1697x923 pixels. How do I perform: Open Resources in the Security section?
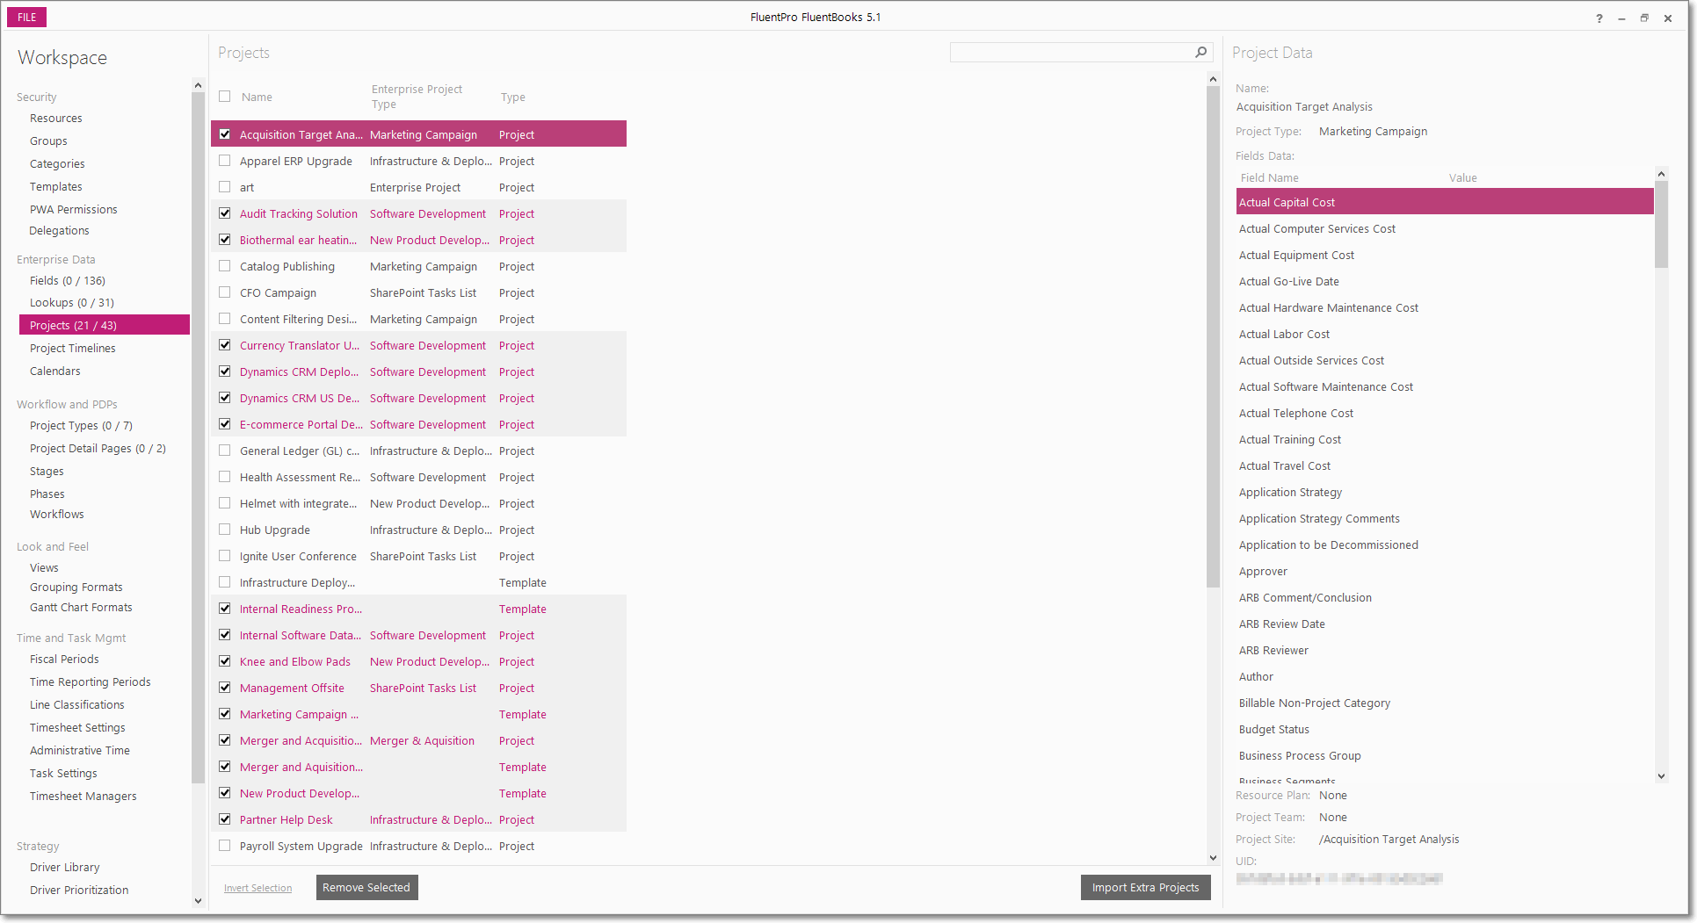point(56,119)
